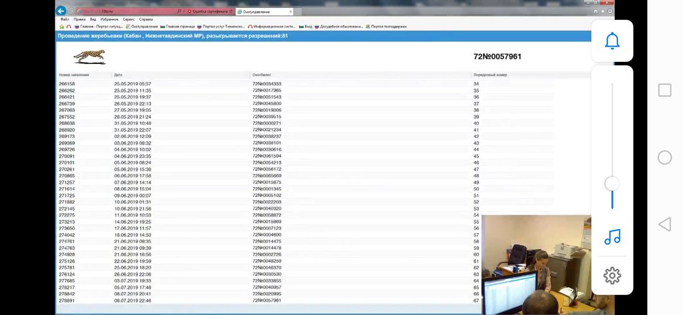Open volume settings with the gear icon
The height and width of the screenshot is (315, 682).
(612, 275)
